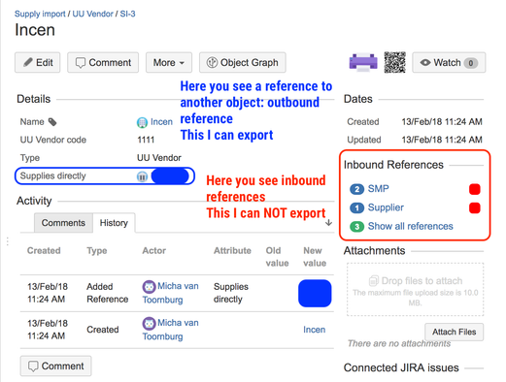Click the label tag icon beside Name
Viewport: 506px width, 382px height.
[x=52, y=122]
